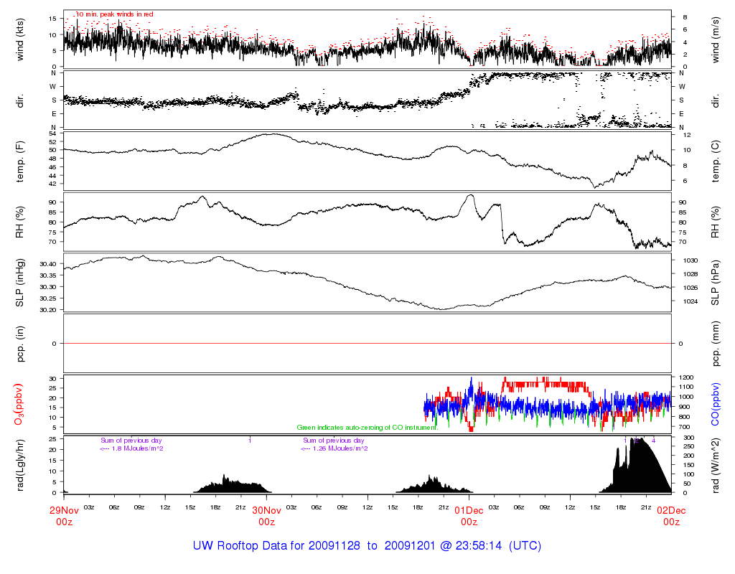Click the '42' Fahrenheit tick label
Screen dimensions: 735x574
point(52,184)
